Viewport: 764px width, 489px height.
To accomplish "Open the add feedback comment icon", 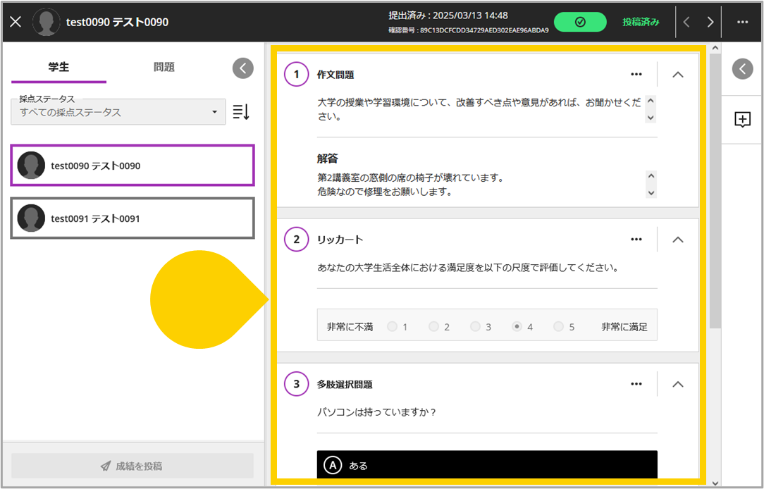I will (742, 119).
